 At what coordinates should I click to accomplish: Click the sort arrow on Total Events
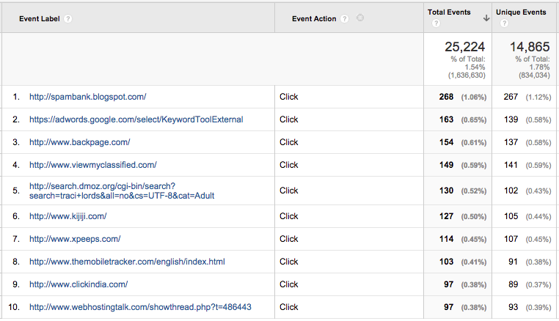coord(486,18)
